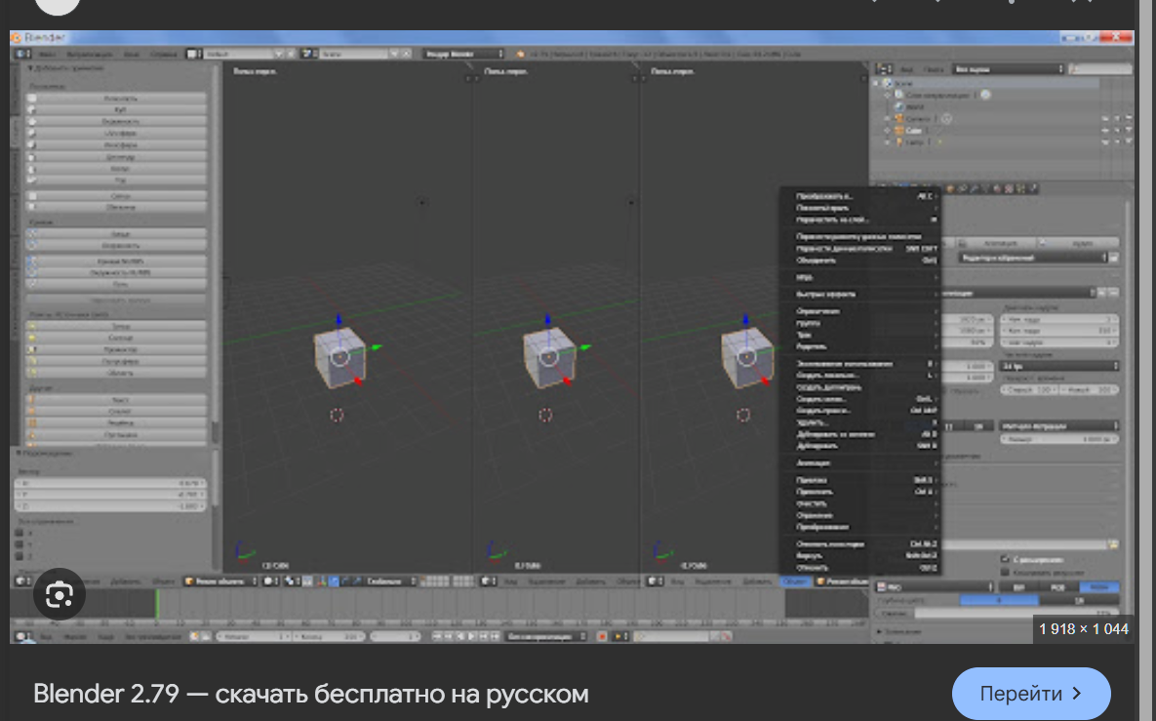Add a Cube with the 'Куб' button
1156x721 pixels.
coord(118,110)
